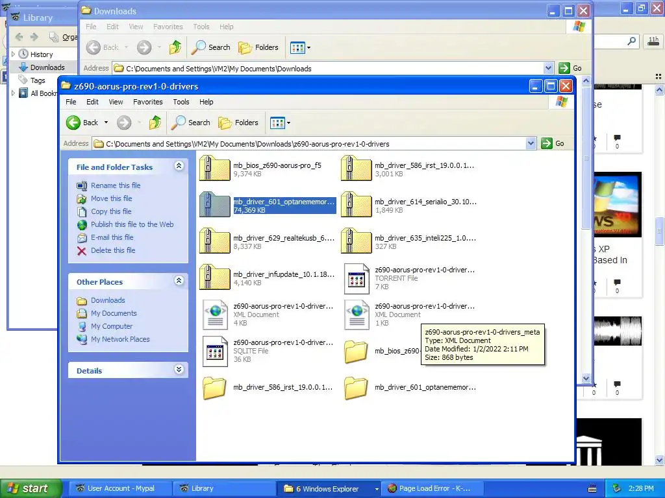Open Back history dropdown arrow in front window
The width and height of the screenshot is (665, 498).
click(x=106, y=123)
